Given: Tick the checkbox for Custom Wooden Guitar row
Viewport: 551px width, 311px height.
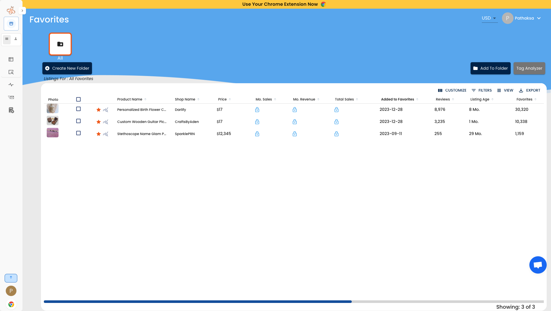Looking at the screenshot, I should point(78,121).
